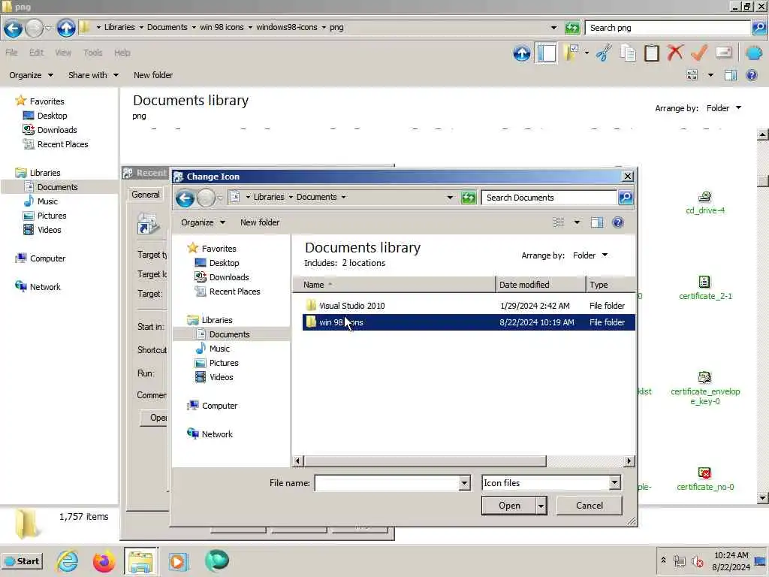Image resolution: width=769 pixels, height=577 pixels.
Task: Open Arrange by Folder dropdown in png window
Action: point(723,108)
